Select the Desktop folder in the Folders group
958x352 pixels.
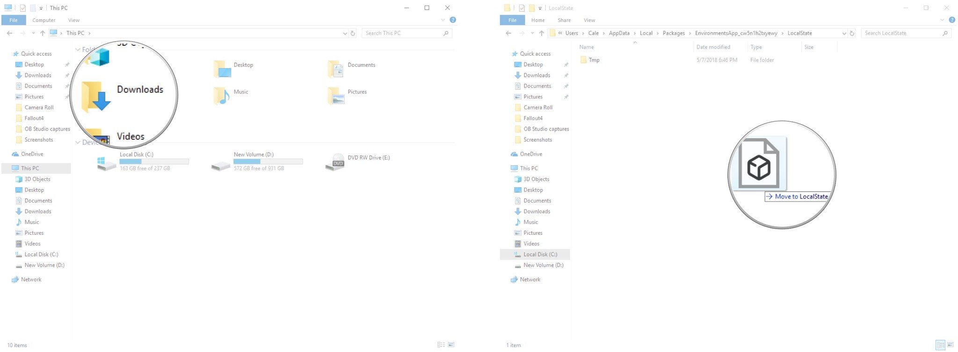[x=233, y=68]
